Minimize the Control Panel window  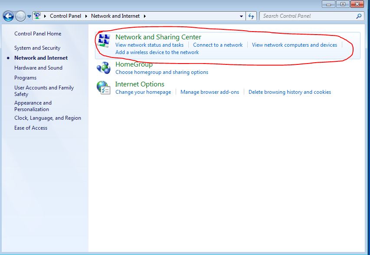[328, 4]
